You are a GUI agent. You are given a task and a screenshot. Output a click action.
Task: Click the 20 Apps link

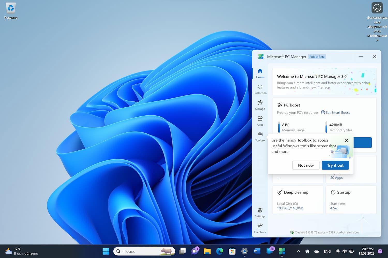click(336, 178)
